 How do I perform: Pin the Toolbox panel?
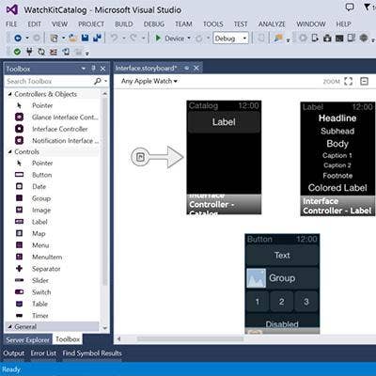point(93,69)
